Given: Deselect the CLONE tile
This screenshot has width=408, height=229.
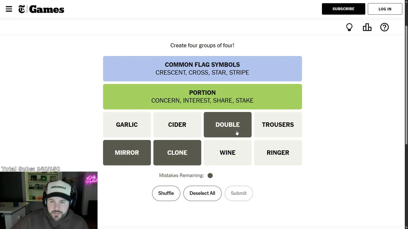Looking at the screenshot, I should tap(177, 153).
